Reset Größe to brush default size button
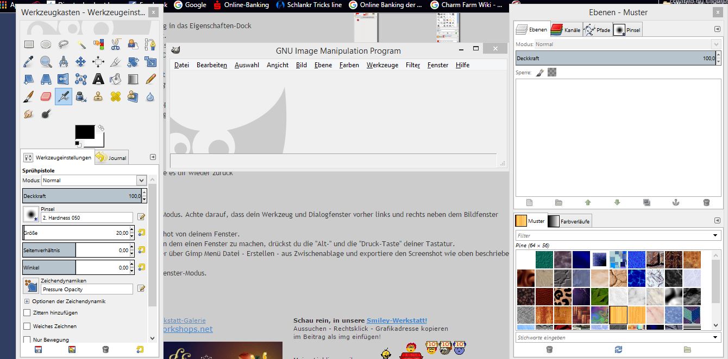The width and height of the screenshot is (728, 359). [141, 233]
